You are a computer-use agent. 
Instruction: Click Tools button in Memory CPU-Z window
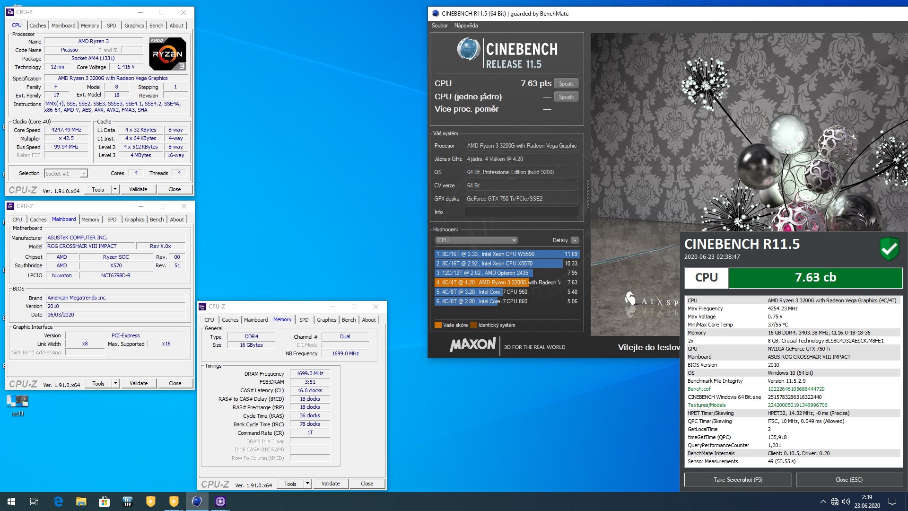click(290, 484)
